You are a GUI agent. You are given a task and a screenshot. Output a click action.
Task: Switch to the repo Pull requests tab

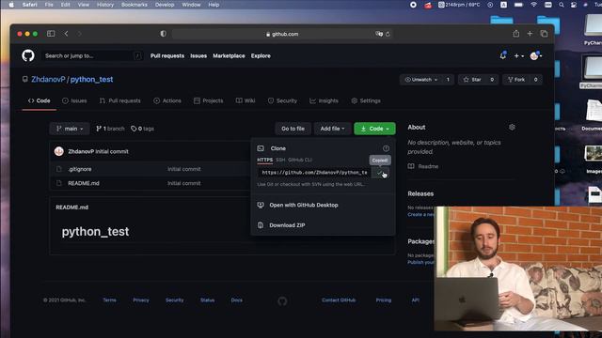[x=120, y=100]
